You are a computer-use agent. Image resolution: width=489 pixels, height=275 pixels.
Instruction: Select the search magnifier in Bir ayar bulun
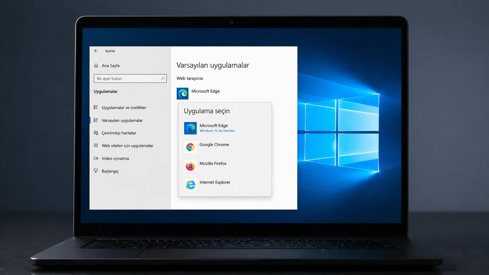[163, 78]
